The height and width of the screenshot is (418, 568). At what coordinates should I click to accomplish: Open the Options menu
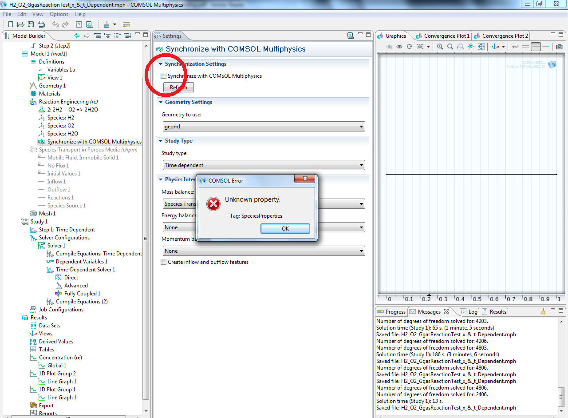pos(59,14)
